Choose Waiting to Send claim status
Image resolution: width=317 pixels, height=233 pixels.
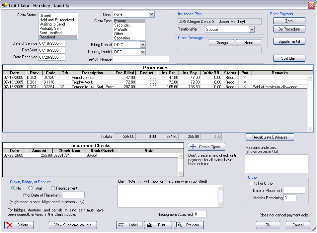pyautogui.click(x=52, y=24)
